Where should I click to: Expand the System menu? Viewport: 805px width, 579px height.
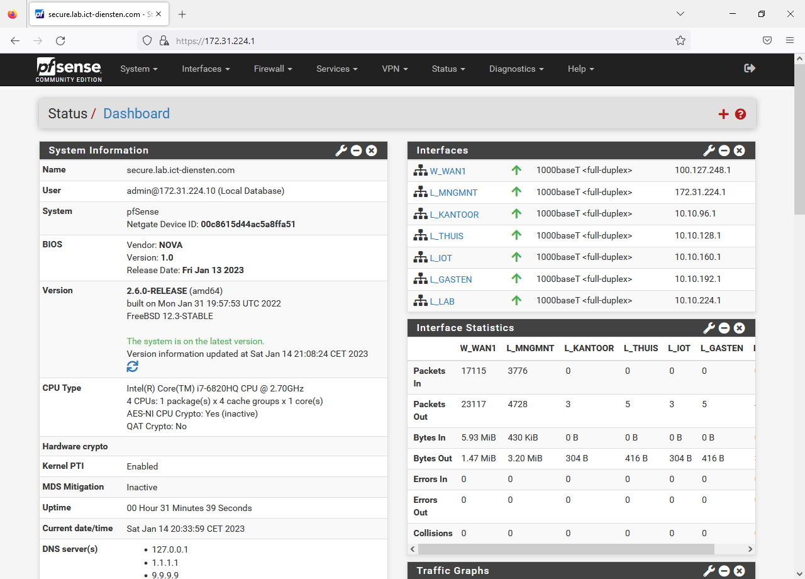139,69
